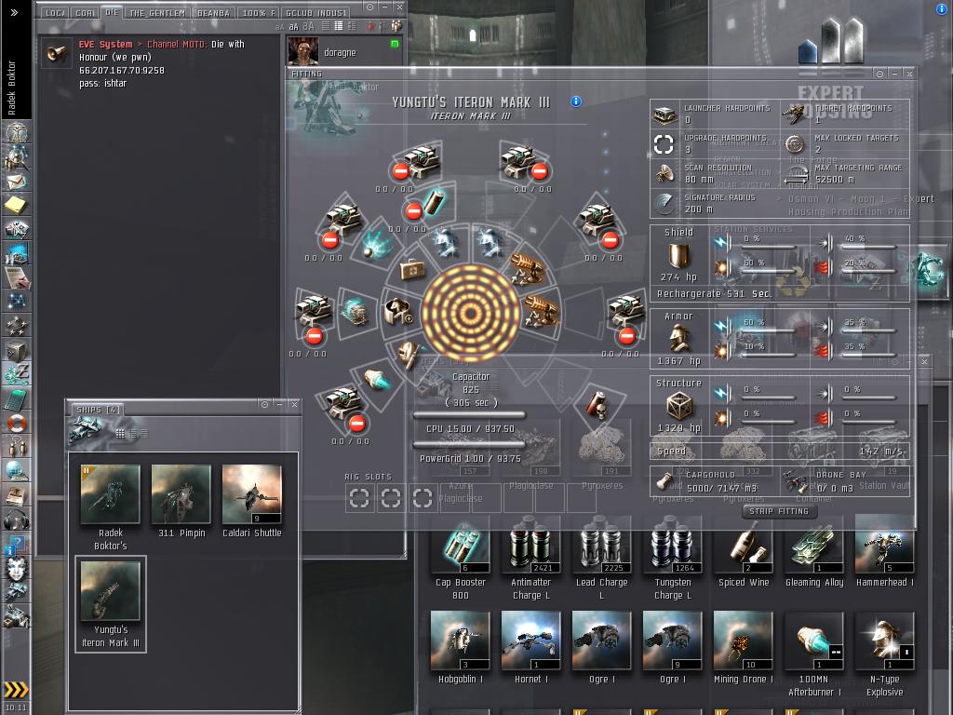Image resolution: width=953 pixels, height=715 pixels.
Task: Click the Turret Hardpoints icon
Action: 794,114
